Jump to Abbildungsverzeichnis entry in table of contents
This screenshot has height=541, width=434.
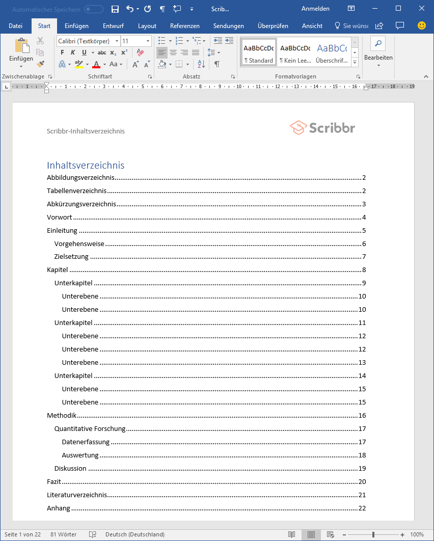tap(206, 178)
